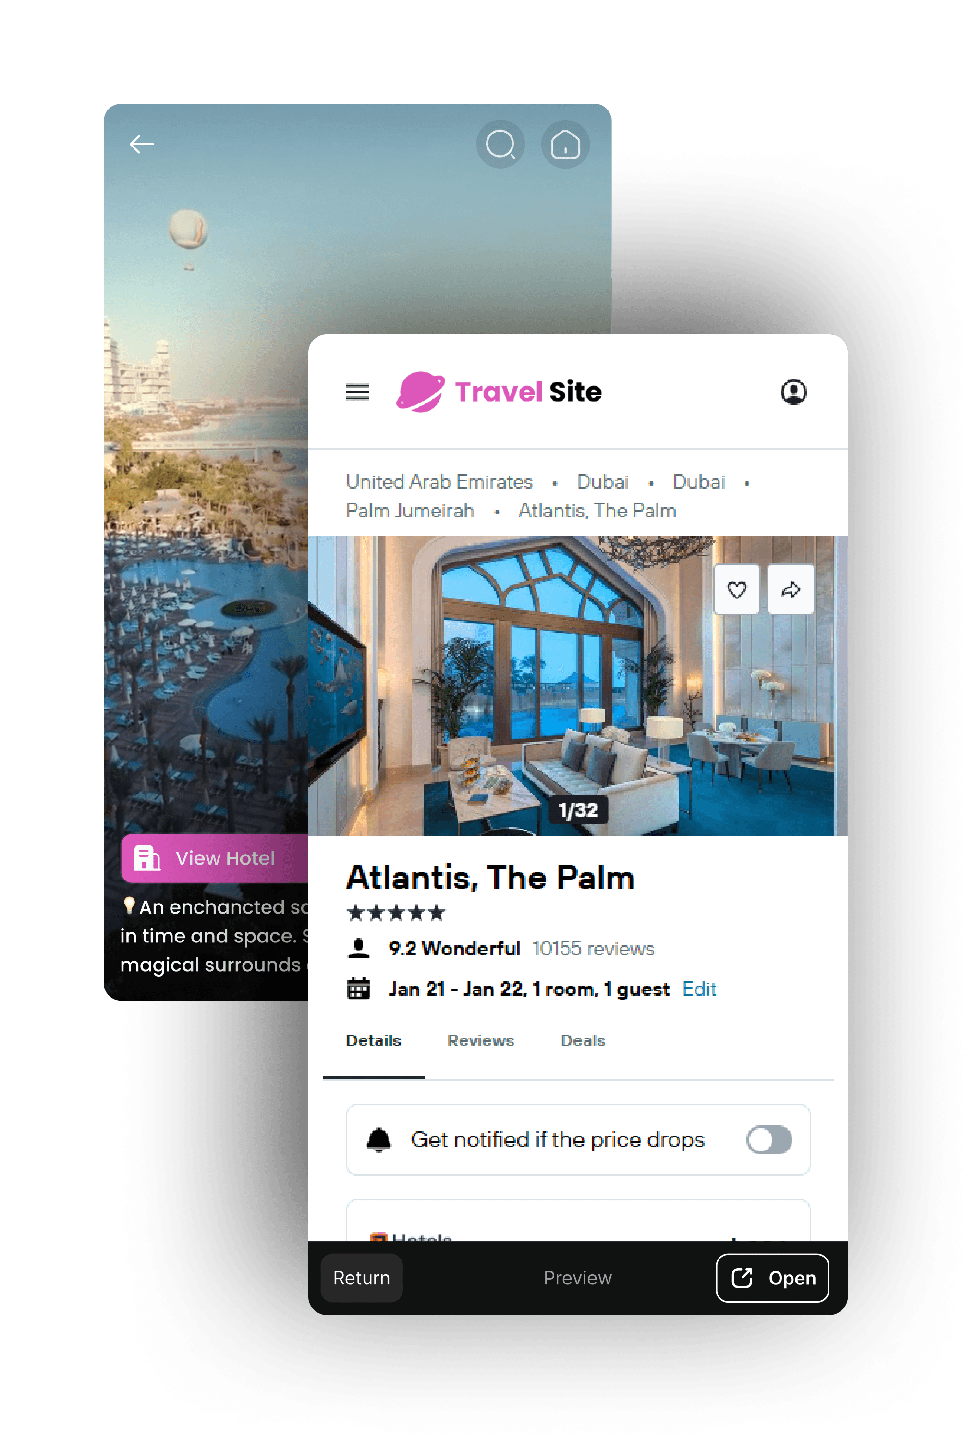The width and height of the screenshot is (975, 1442).
Task: Save hotel with the heart icon
Action: point(736,589)
